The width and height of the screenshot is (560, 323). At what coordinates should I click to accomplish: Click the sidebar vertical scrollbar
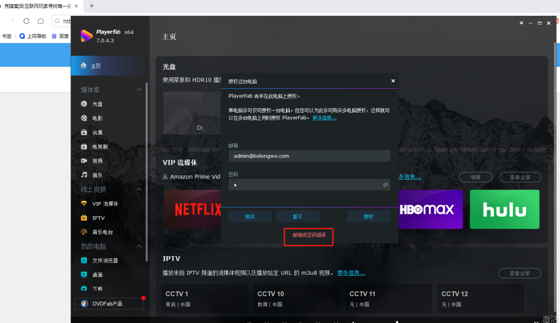point(147,172)
